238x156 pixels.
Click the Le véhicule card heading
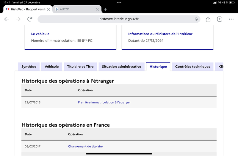[40, 34]
